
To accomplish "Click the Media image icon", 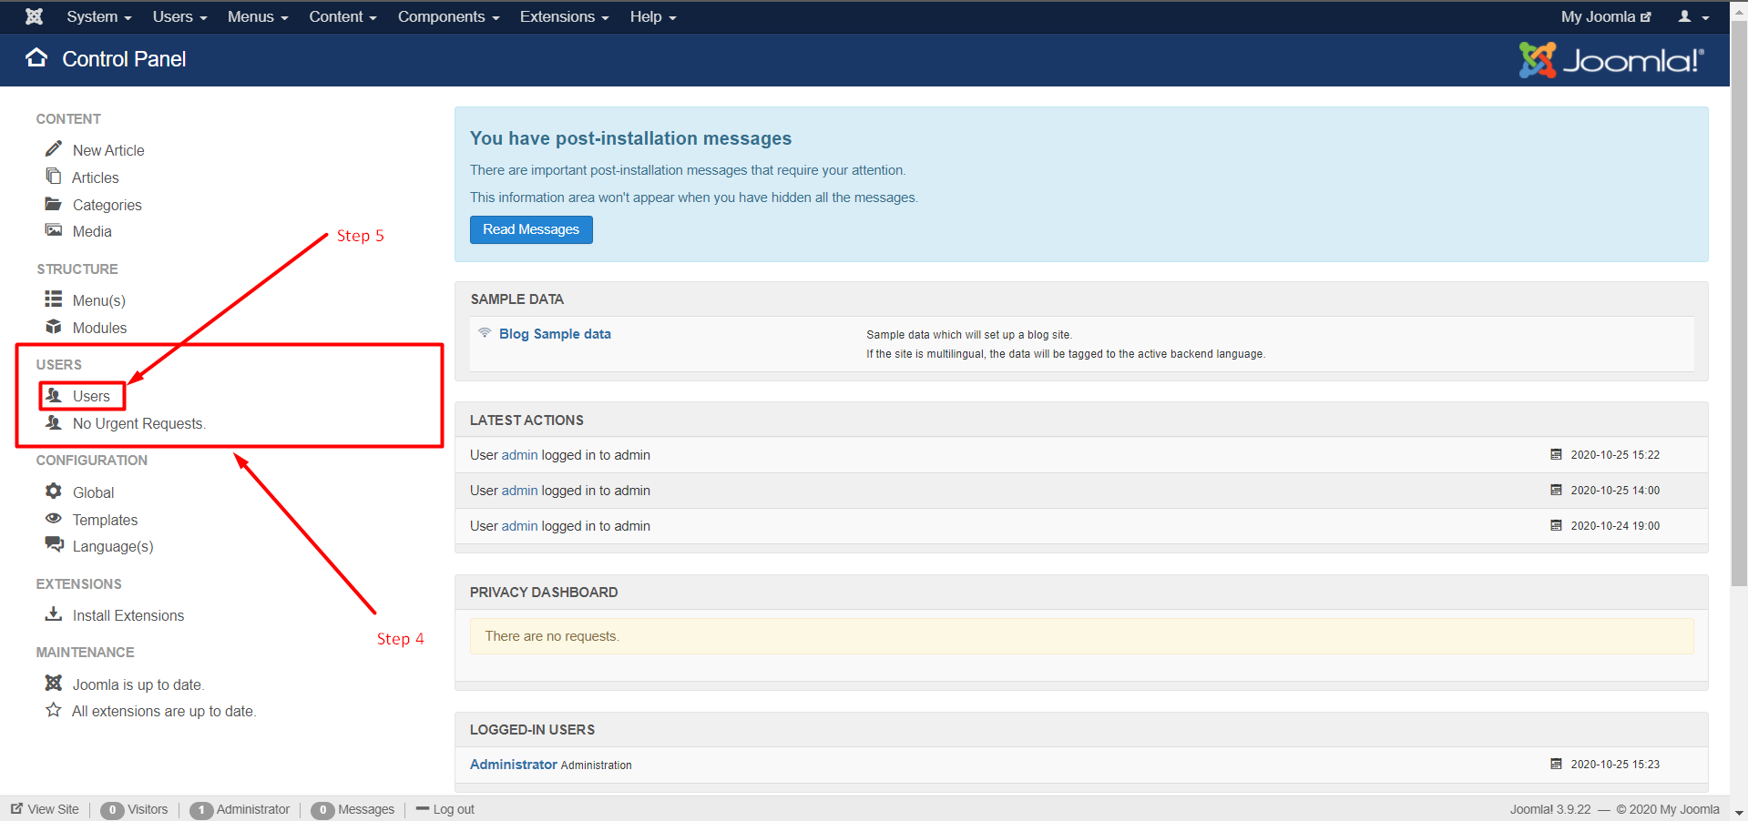I will point(54,230).
